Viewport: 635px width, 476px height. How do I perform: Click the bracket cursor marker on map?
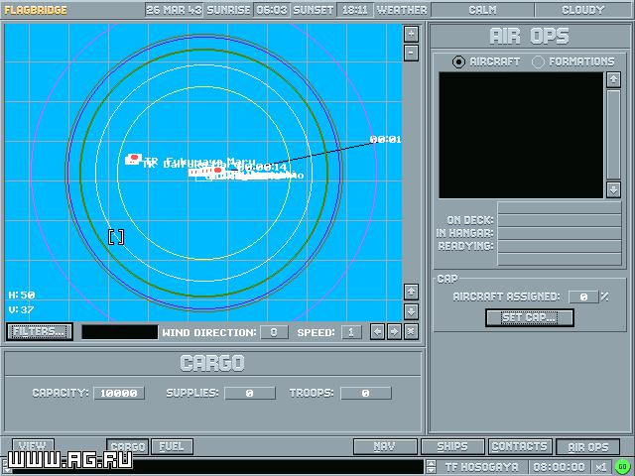click(116, 237)
